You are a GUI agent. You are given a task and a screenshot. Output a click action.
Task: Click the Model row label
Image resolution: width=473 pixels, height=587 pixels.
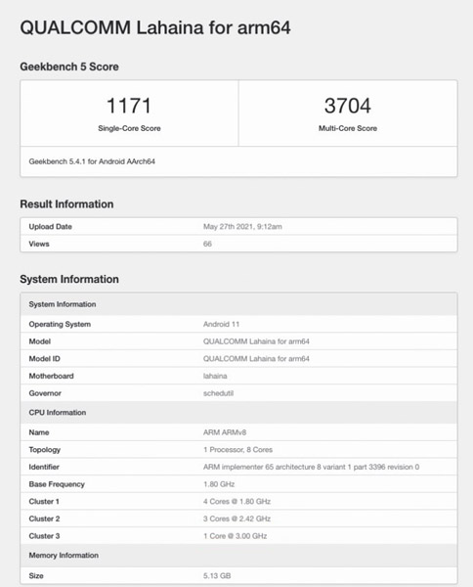(40, 341)
